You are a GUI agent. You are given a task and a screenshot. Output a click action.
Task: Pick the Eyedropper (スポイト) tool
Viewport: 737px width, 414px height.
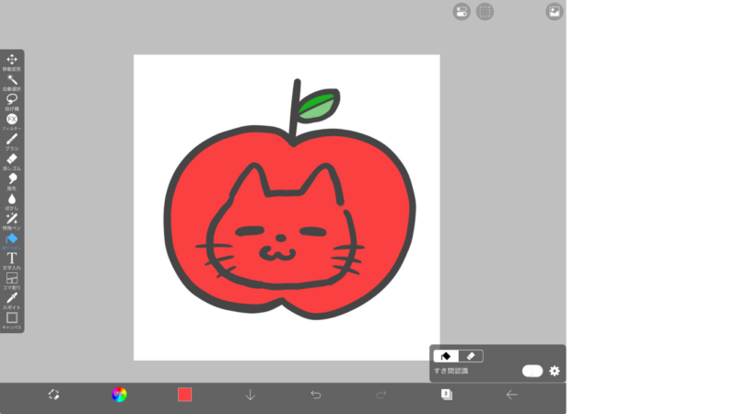pyautogui.click(x=12, y=298)
